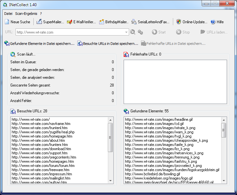Click the Stop button label

pyautogui.click(x=186, y=32)
